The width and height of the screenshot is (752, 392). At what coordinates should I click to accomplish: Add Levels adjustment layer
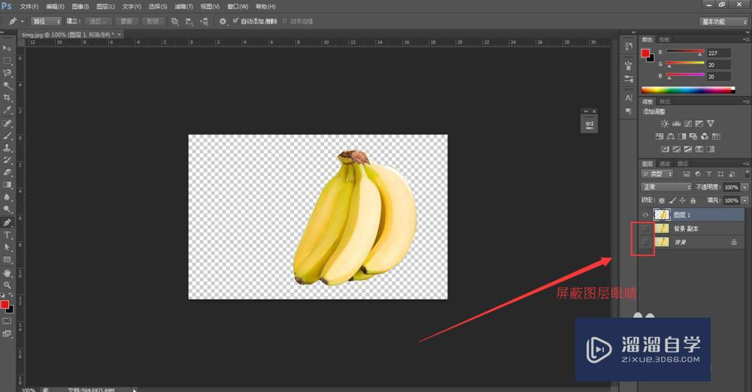(x=676, y=124)
